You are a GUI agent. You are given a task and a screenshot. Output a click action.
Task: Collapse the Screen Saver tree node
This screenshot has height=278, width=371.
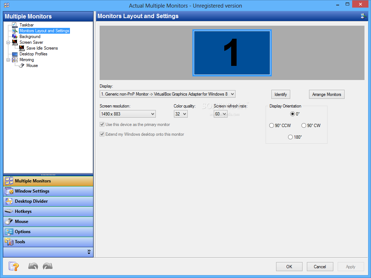click(x=8, y=43)
